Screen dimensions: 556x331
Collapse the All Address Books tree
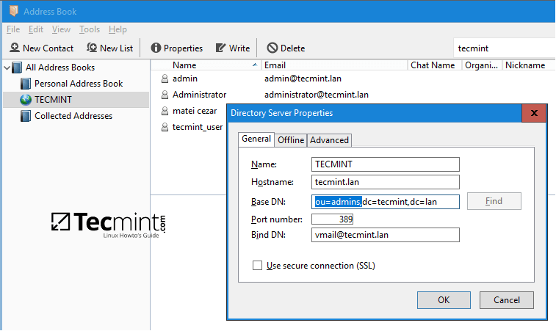point(8,68)
